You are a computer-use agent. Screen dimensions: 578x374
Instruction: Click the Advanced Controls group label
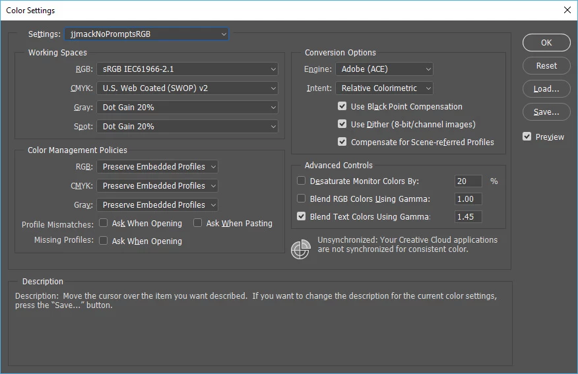pyautogui.click(x=338, y=165)
